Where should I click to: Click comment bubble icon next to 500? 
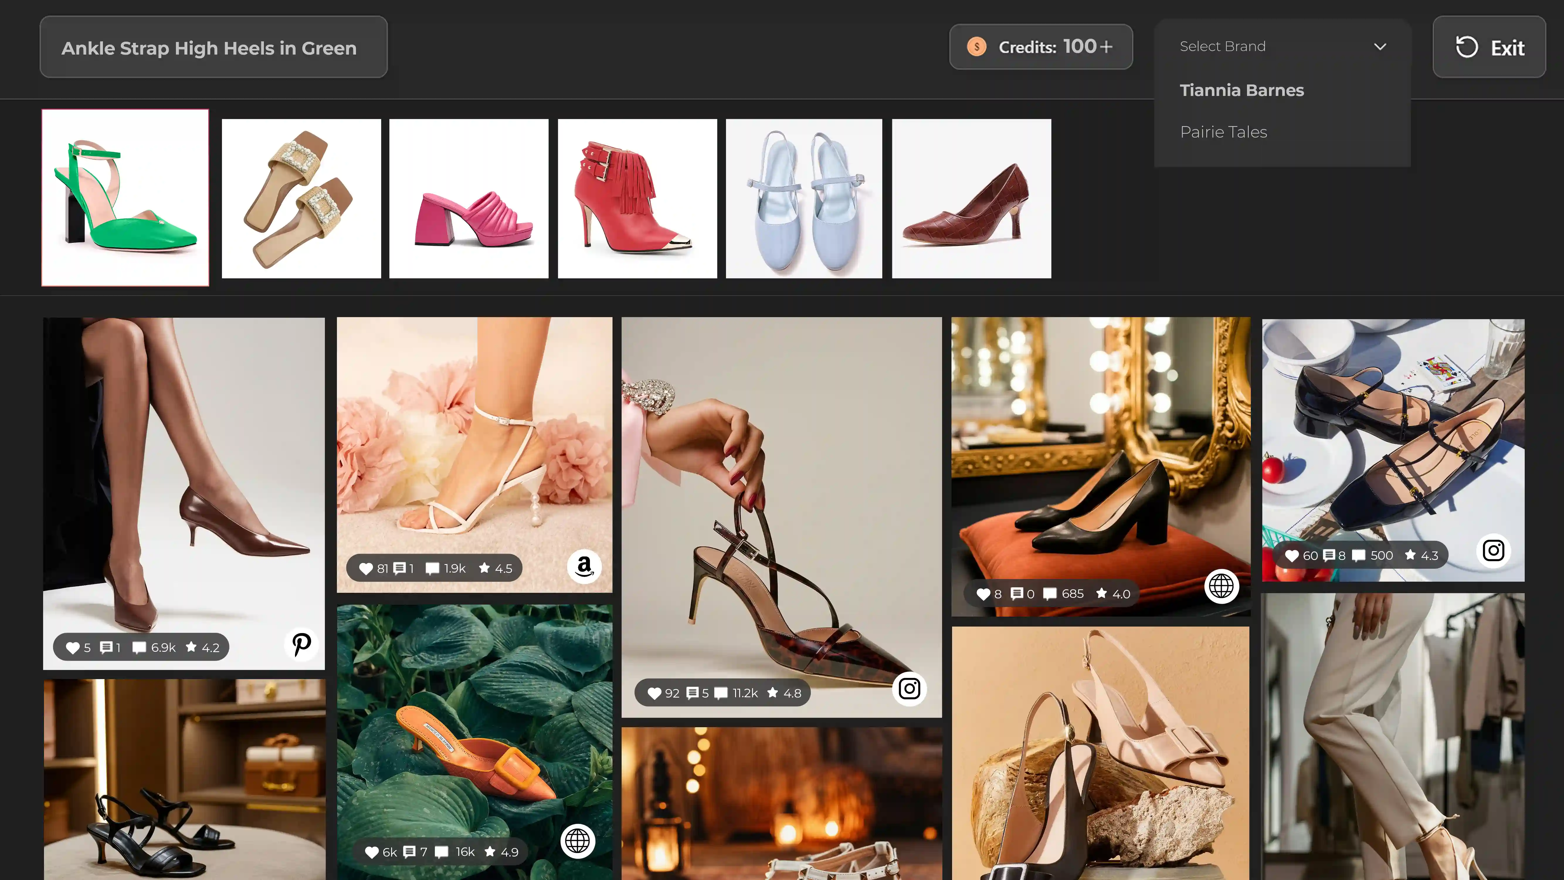1359,556
